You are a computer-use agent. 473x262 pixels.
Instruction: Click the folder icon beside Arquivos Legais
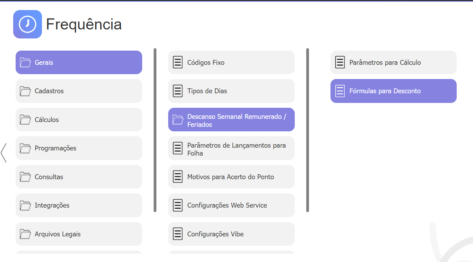[x=25, y=234]
